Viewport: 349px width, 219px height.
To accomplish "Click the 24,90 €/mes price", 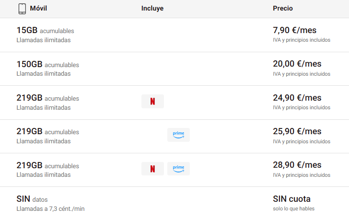I will pos(297,98).
